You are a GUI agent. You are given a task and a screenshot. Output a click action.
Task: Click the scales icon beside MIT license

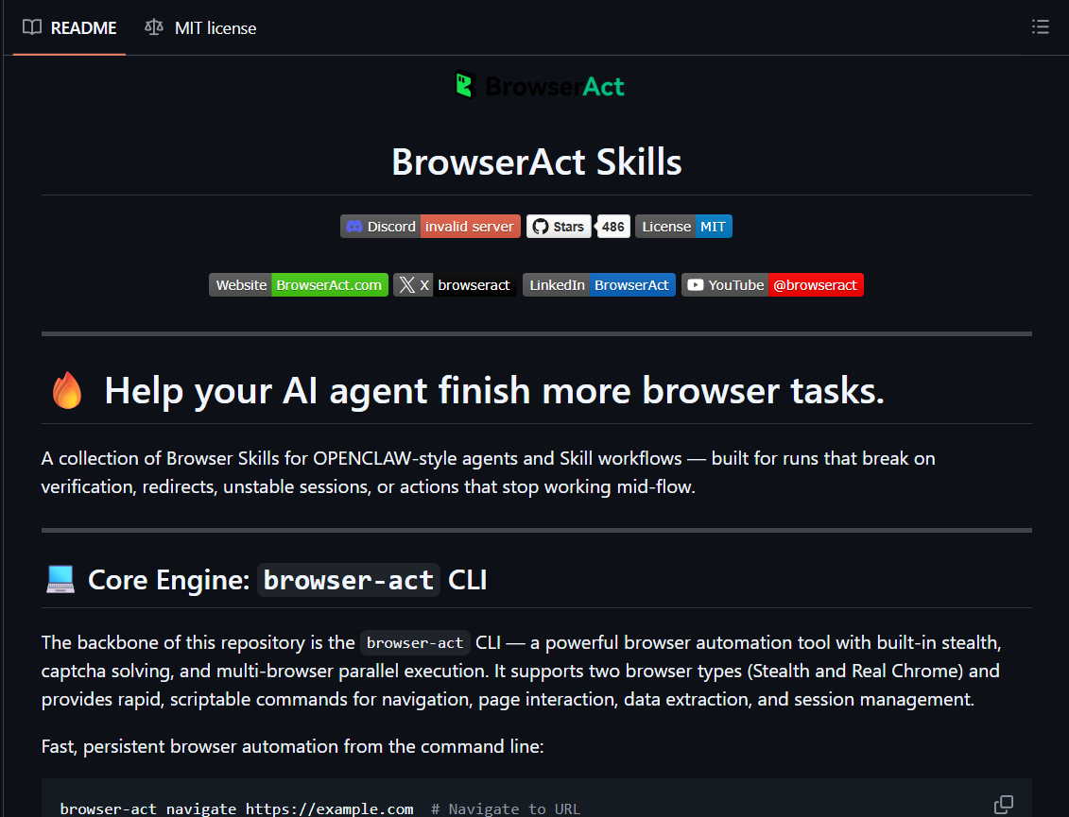154,27
